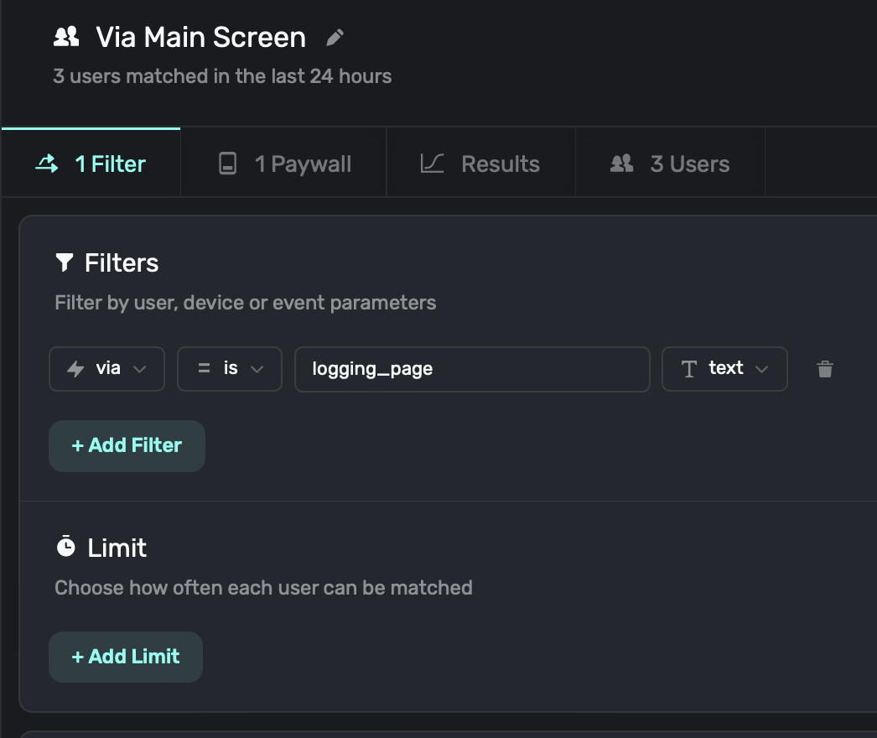Click the pencil icon to rename the title
Screen dimensions: 877x738
pyautogui.click(x=335, y=38)
